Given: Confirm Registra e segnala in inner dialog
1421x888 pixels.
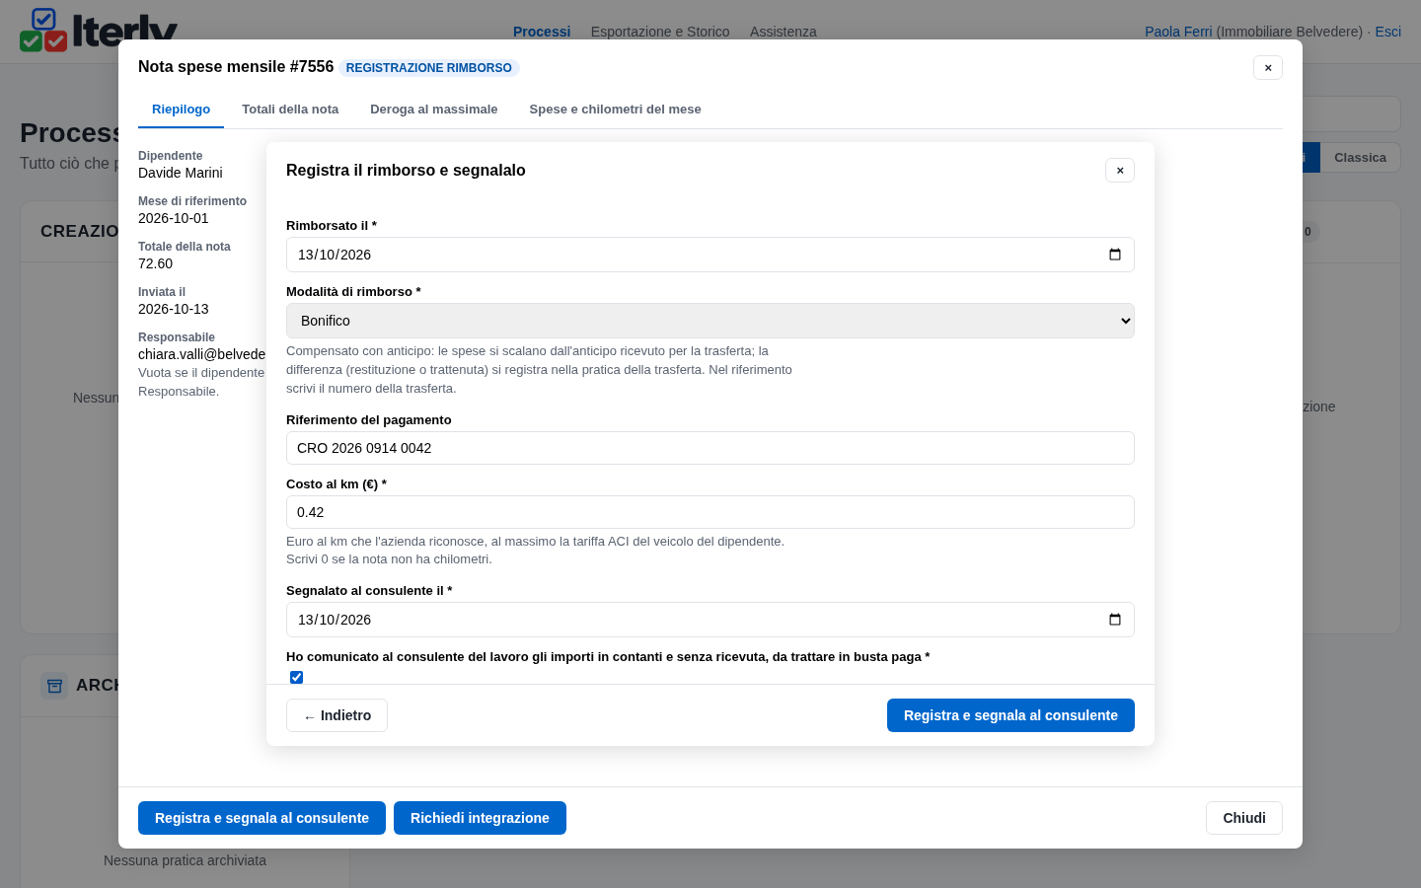Looking at the screenshot, I should coord(1010,715).
